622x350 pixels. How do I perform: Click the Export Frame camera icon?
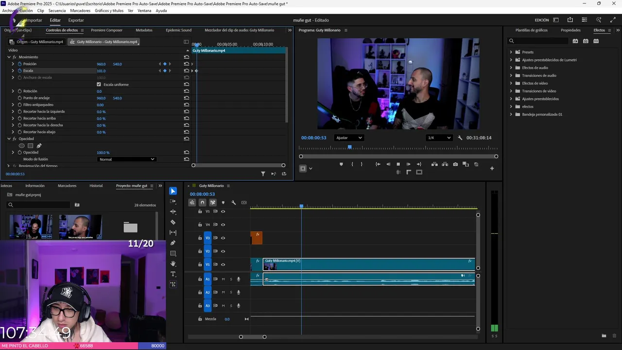[455, 164]
